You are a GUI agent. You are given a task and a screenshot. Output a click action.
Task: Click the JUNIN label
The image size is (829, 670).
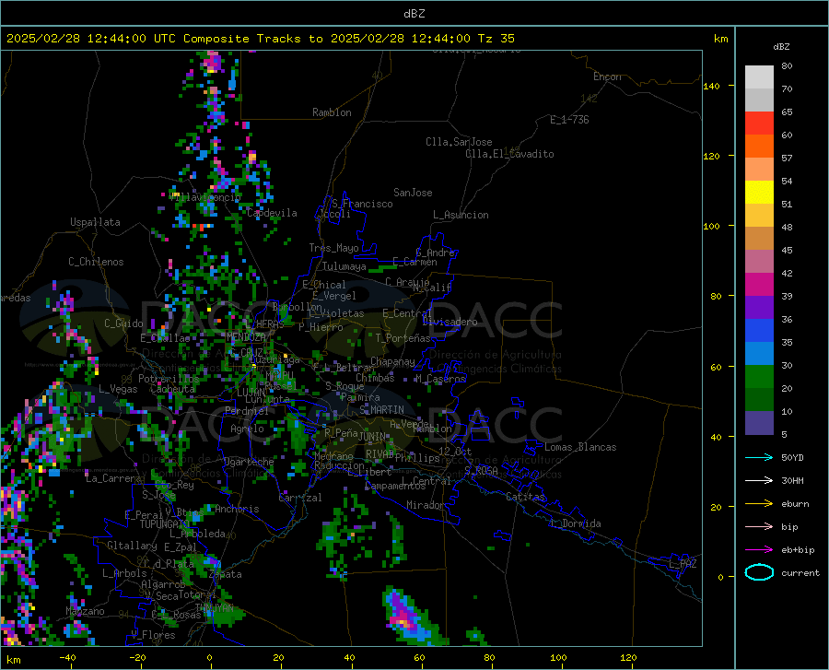[x=372, y=437]
